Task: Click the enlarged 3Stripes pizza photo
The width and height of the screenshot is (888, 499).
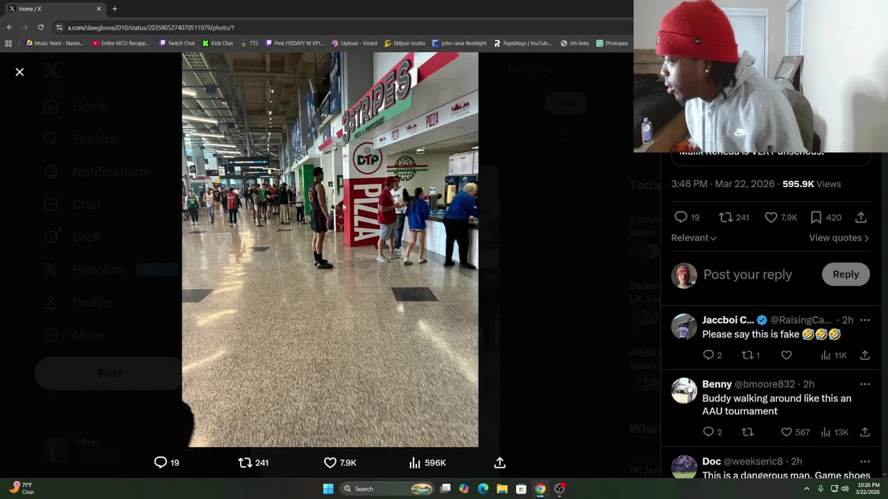Action: [x=330, y=249]
